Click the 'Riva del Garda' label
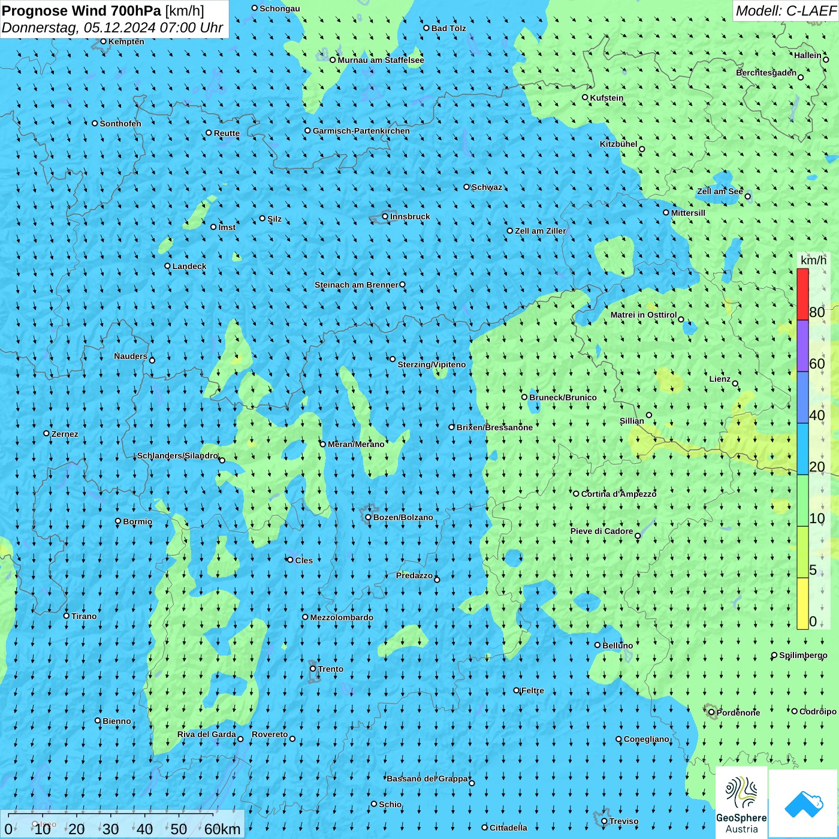This screenshot has height=839, width=839. (207, 734)
